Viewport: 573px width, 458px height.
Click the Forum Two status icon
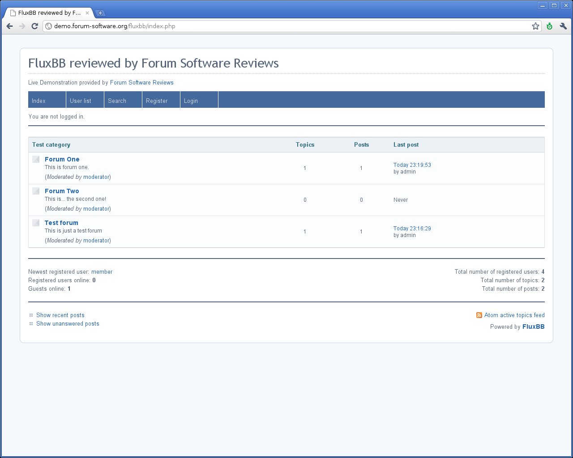click(x=36, y=191)
